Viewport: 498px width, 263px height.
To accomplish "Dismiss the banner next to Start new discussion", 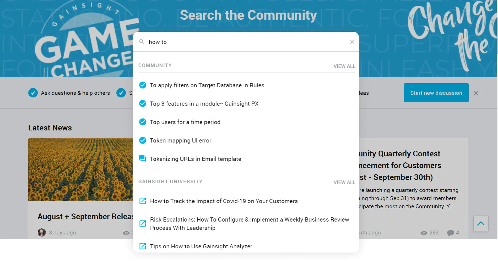I will coord(476,93).
